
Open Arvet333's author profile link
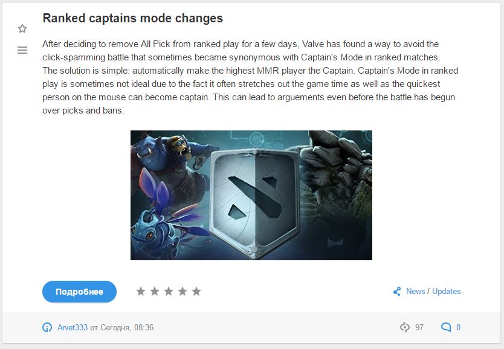click(73, 327)
